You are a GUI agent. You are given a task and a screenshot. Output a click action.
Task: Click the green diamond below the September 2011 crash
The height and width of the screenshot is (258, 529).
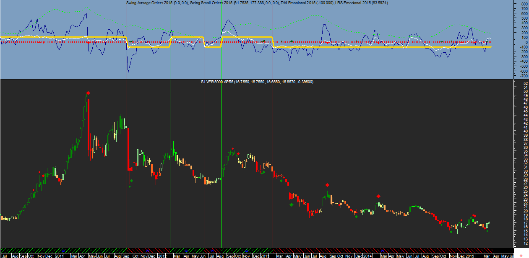tap(131, 181)
